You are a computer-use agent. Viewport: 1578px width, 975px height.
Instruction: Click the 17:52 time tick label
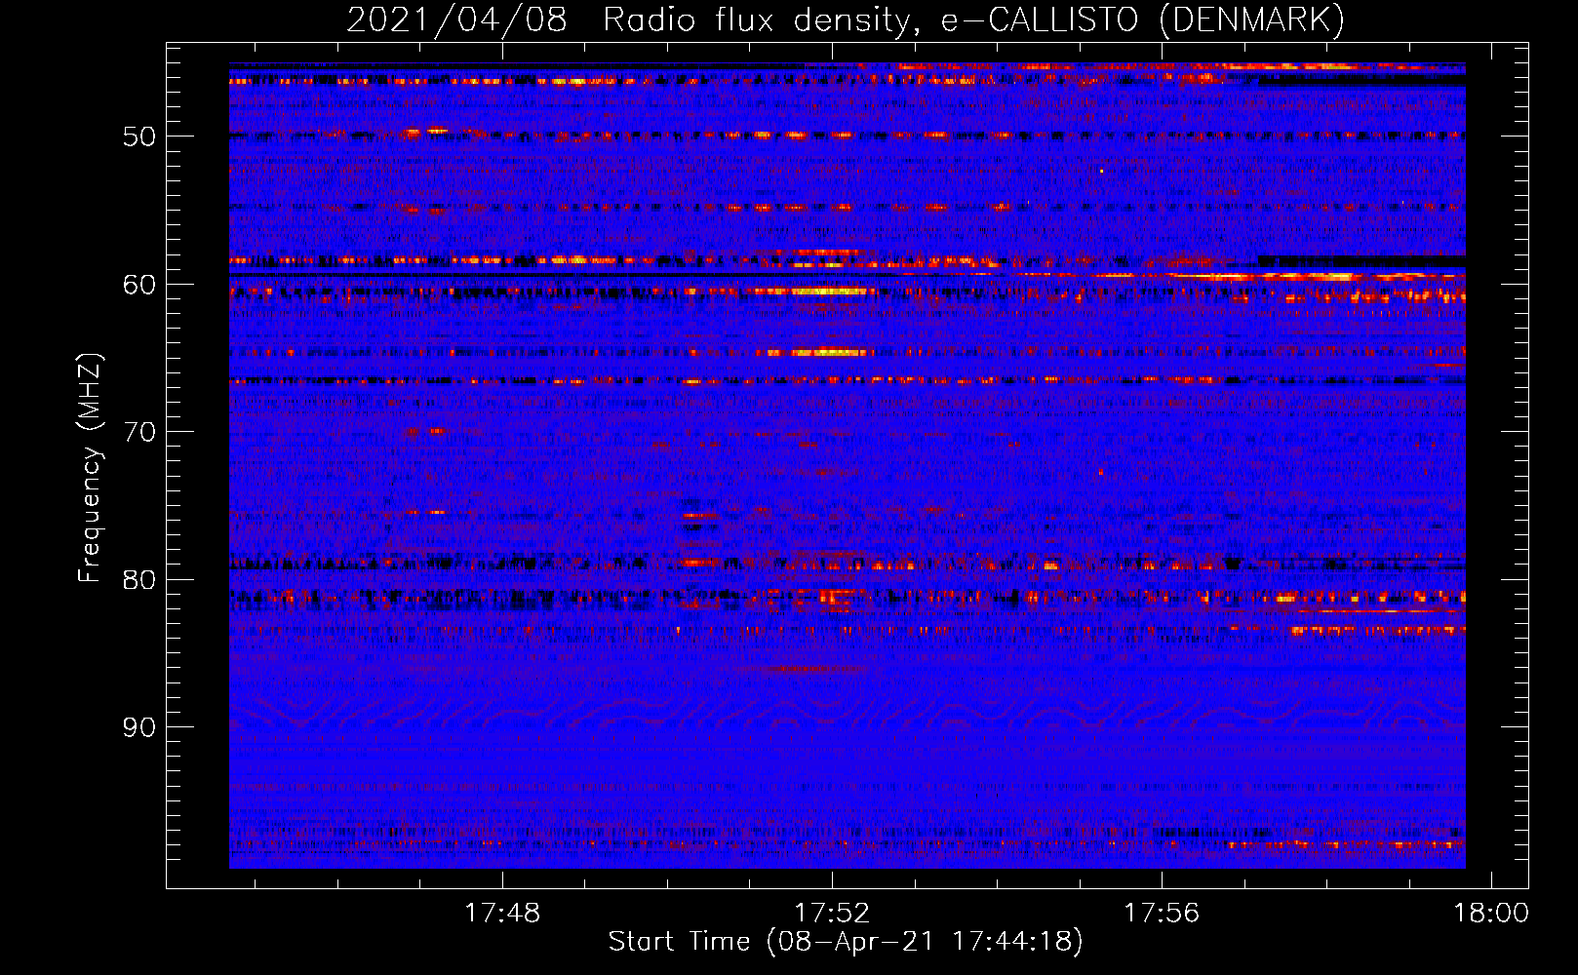[x=832, y=914]
